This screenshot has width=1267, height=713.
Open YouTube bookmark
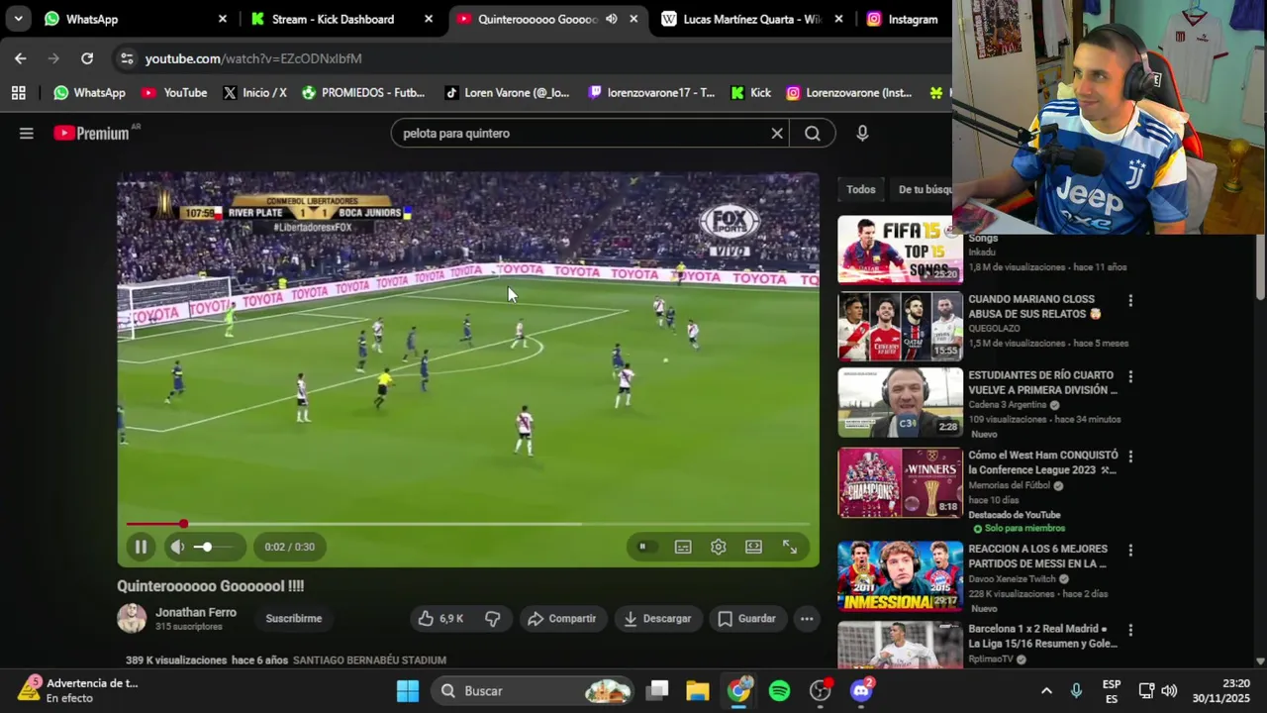(174, 92)
